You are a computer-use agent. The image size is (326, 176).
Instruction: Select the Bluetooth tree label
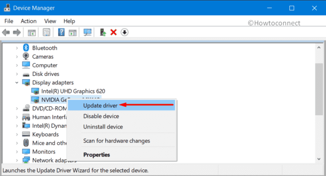pyautogui.click(x=44, y=48)
